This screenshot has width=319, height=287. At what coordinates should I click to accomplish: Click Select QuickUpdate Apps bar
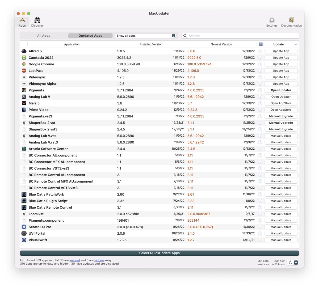(159, 253)
